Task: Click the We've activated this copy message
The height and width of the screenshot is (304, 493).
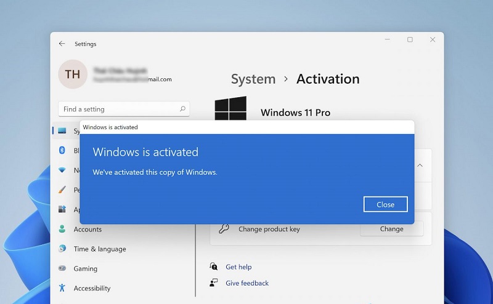Action: (x=155, y=172)
